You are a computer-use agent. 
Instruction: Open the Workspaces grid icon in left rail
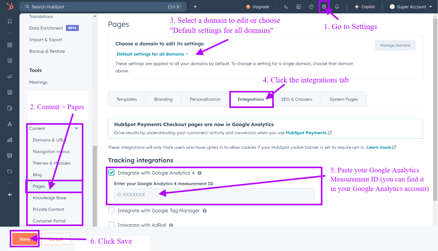(x=10, y=45)
